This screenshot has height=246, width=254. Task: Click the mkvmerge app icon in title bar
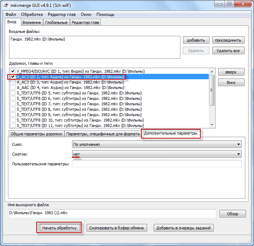tap(6, 5)
